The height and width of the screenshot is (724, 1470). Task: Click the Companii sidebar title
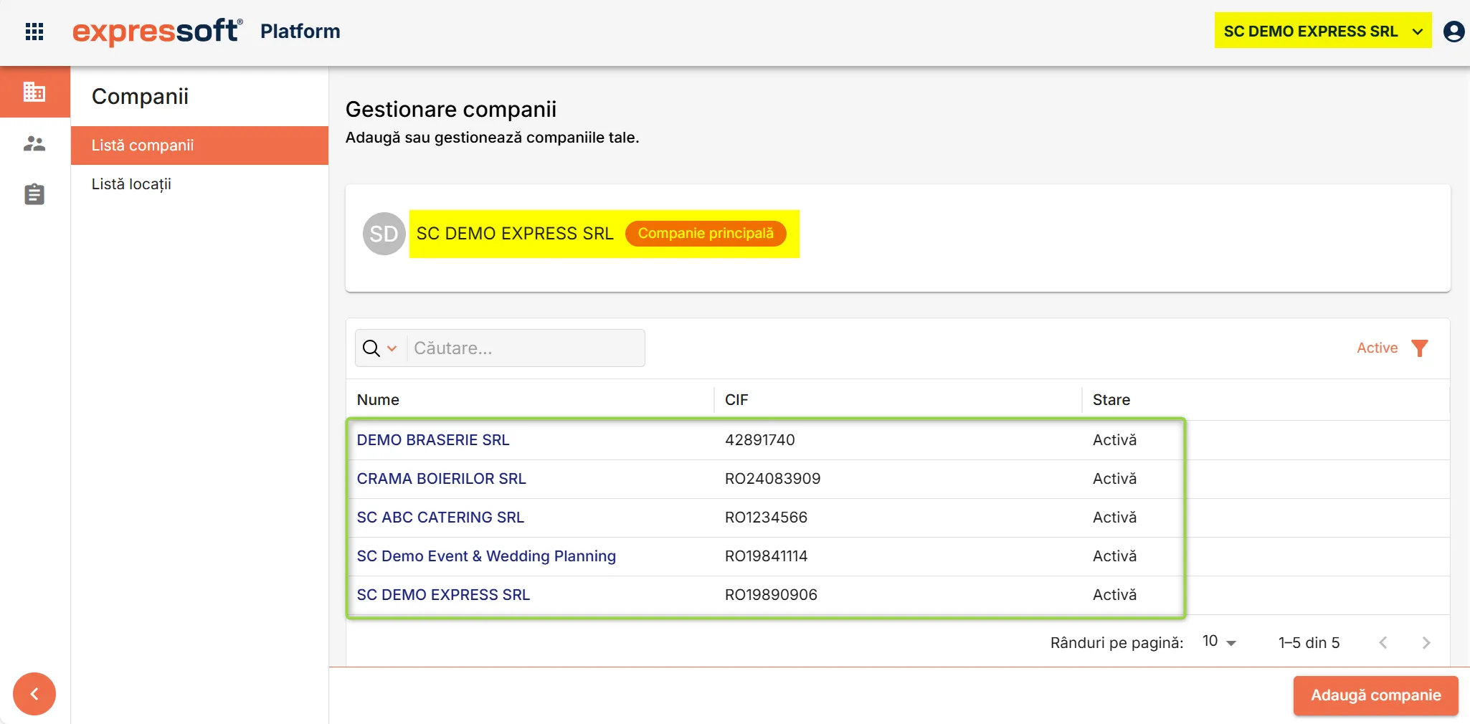point(140,96)
